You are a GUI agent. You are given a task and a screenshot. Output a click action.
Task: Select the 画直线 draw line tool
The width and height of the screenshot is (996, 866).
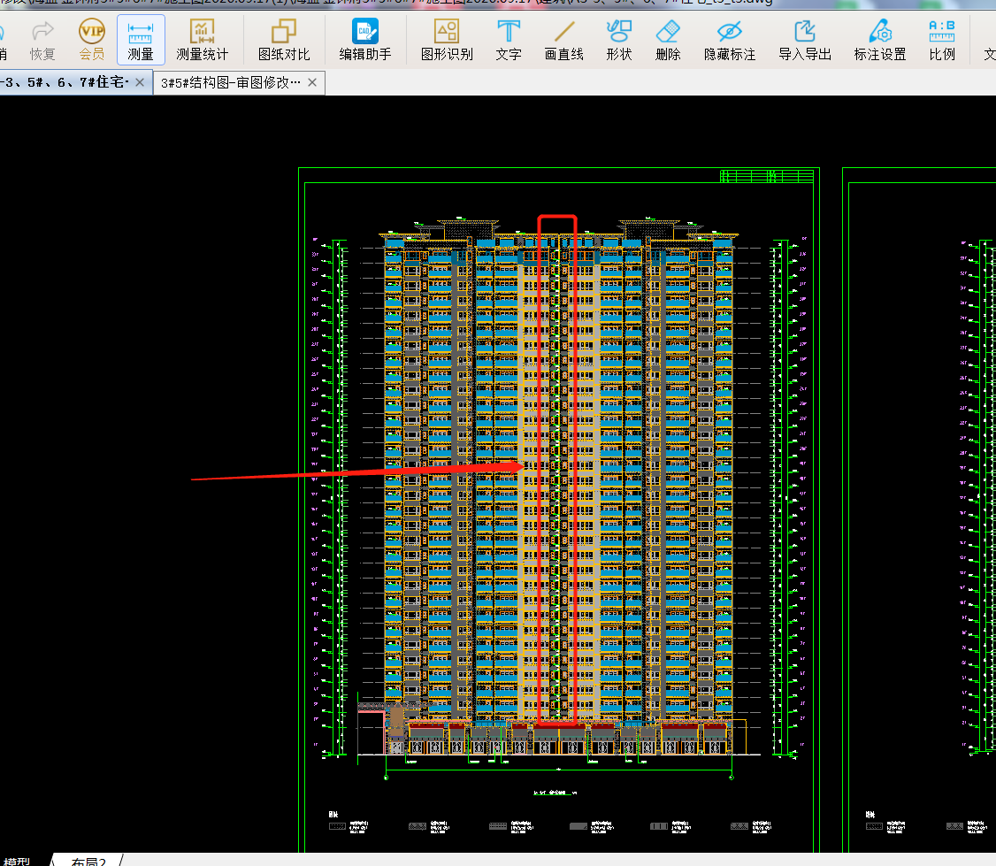[x=564, y=41]
